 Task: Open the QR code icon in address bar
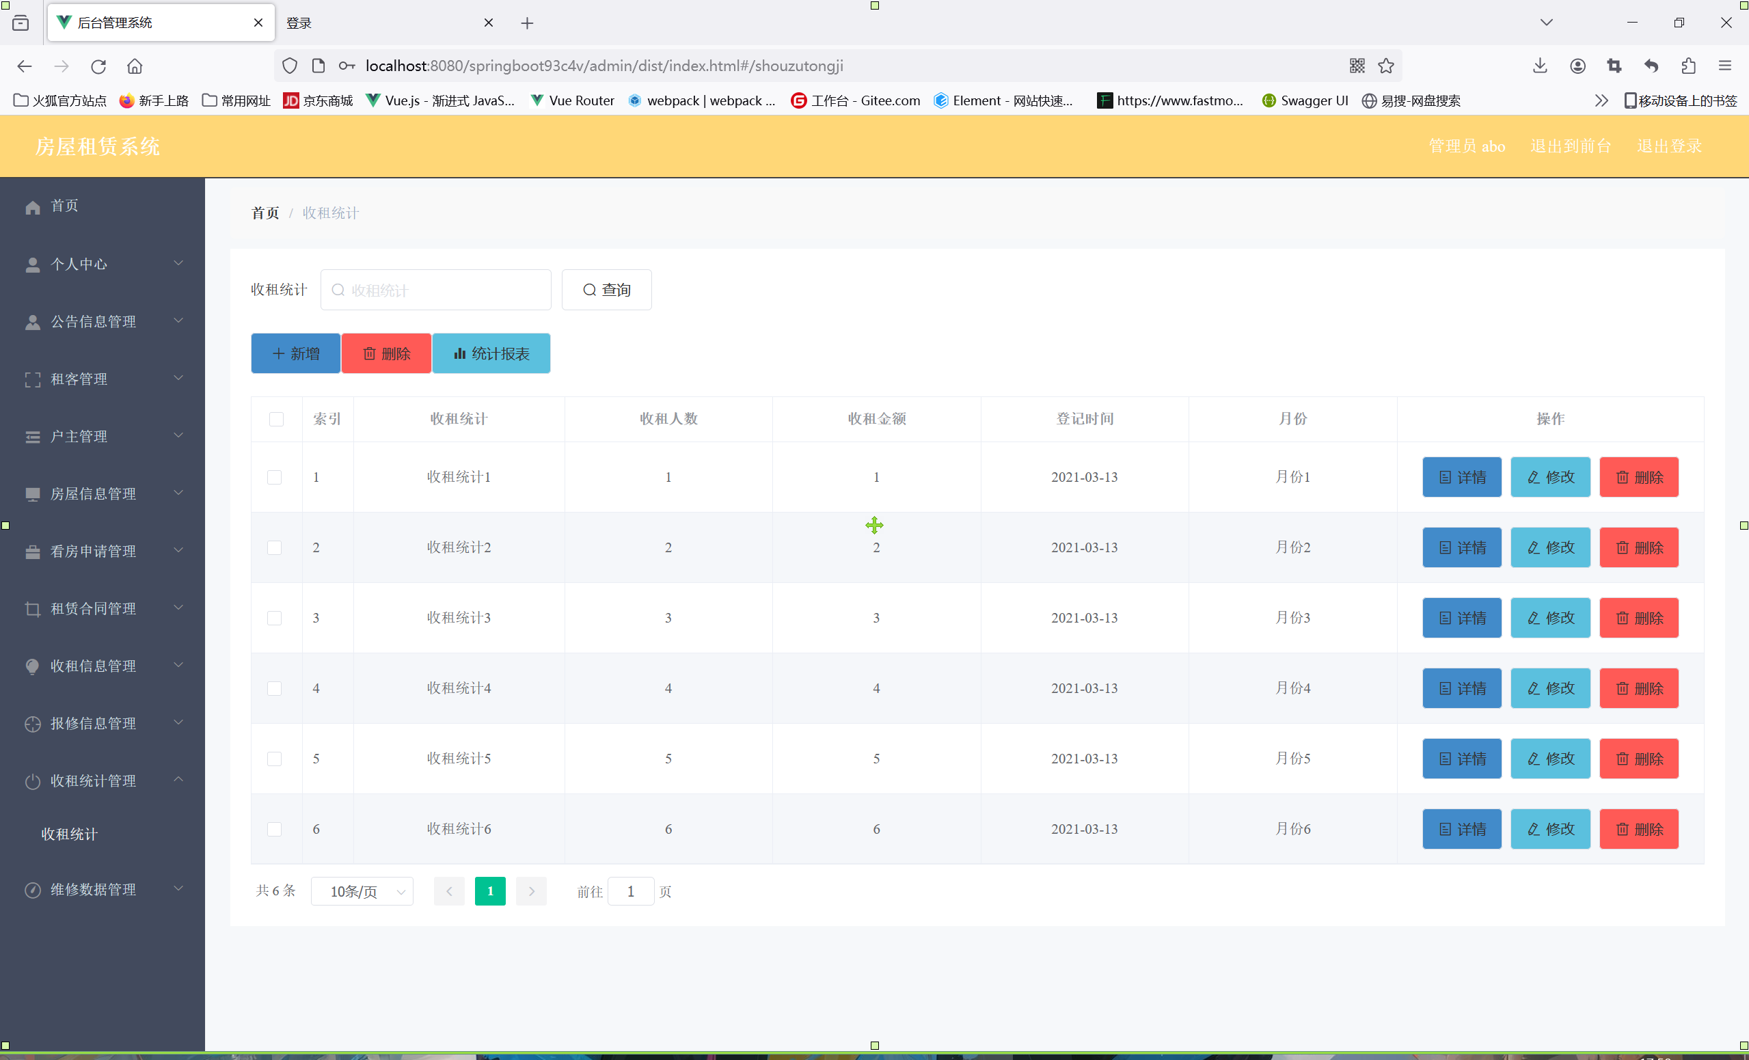(1357, 66)
